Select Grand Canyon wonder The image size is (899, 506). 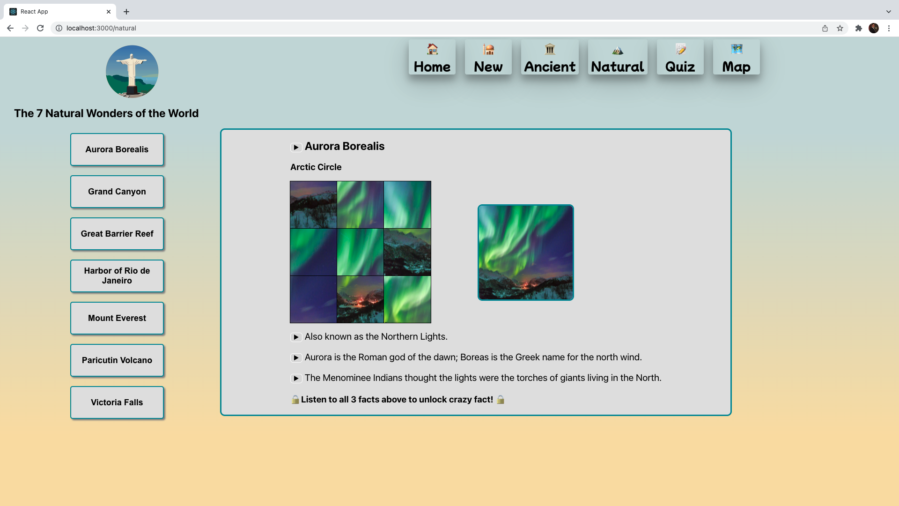coord(117,192)
